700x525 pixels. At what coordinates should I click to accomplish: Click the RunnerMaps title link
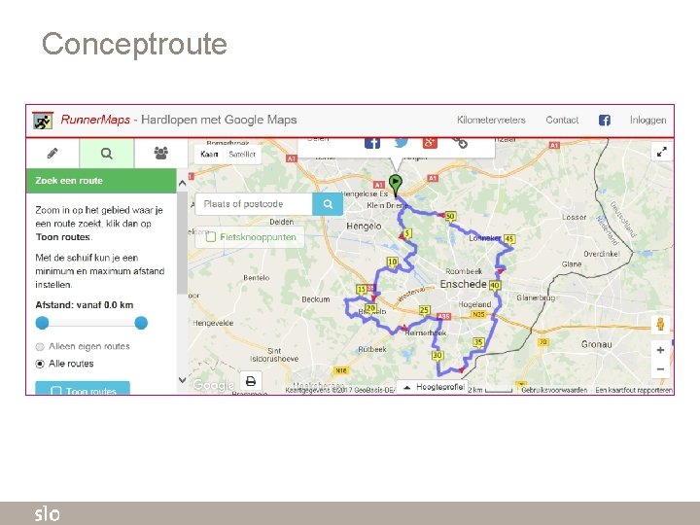[x=95, y=120]
